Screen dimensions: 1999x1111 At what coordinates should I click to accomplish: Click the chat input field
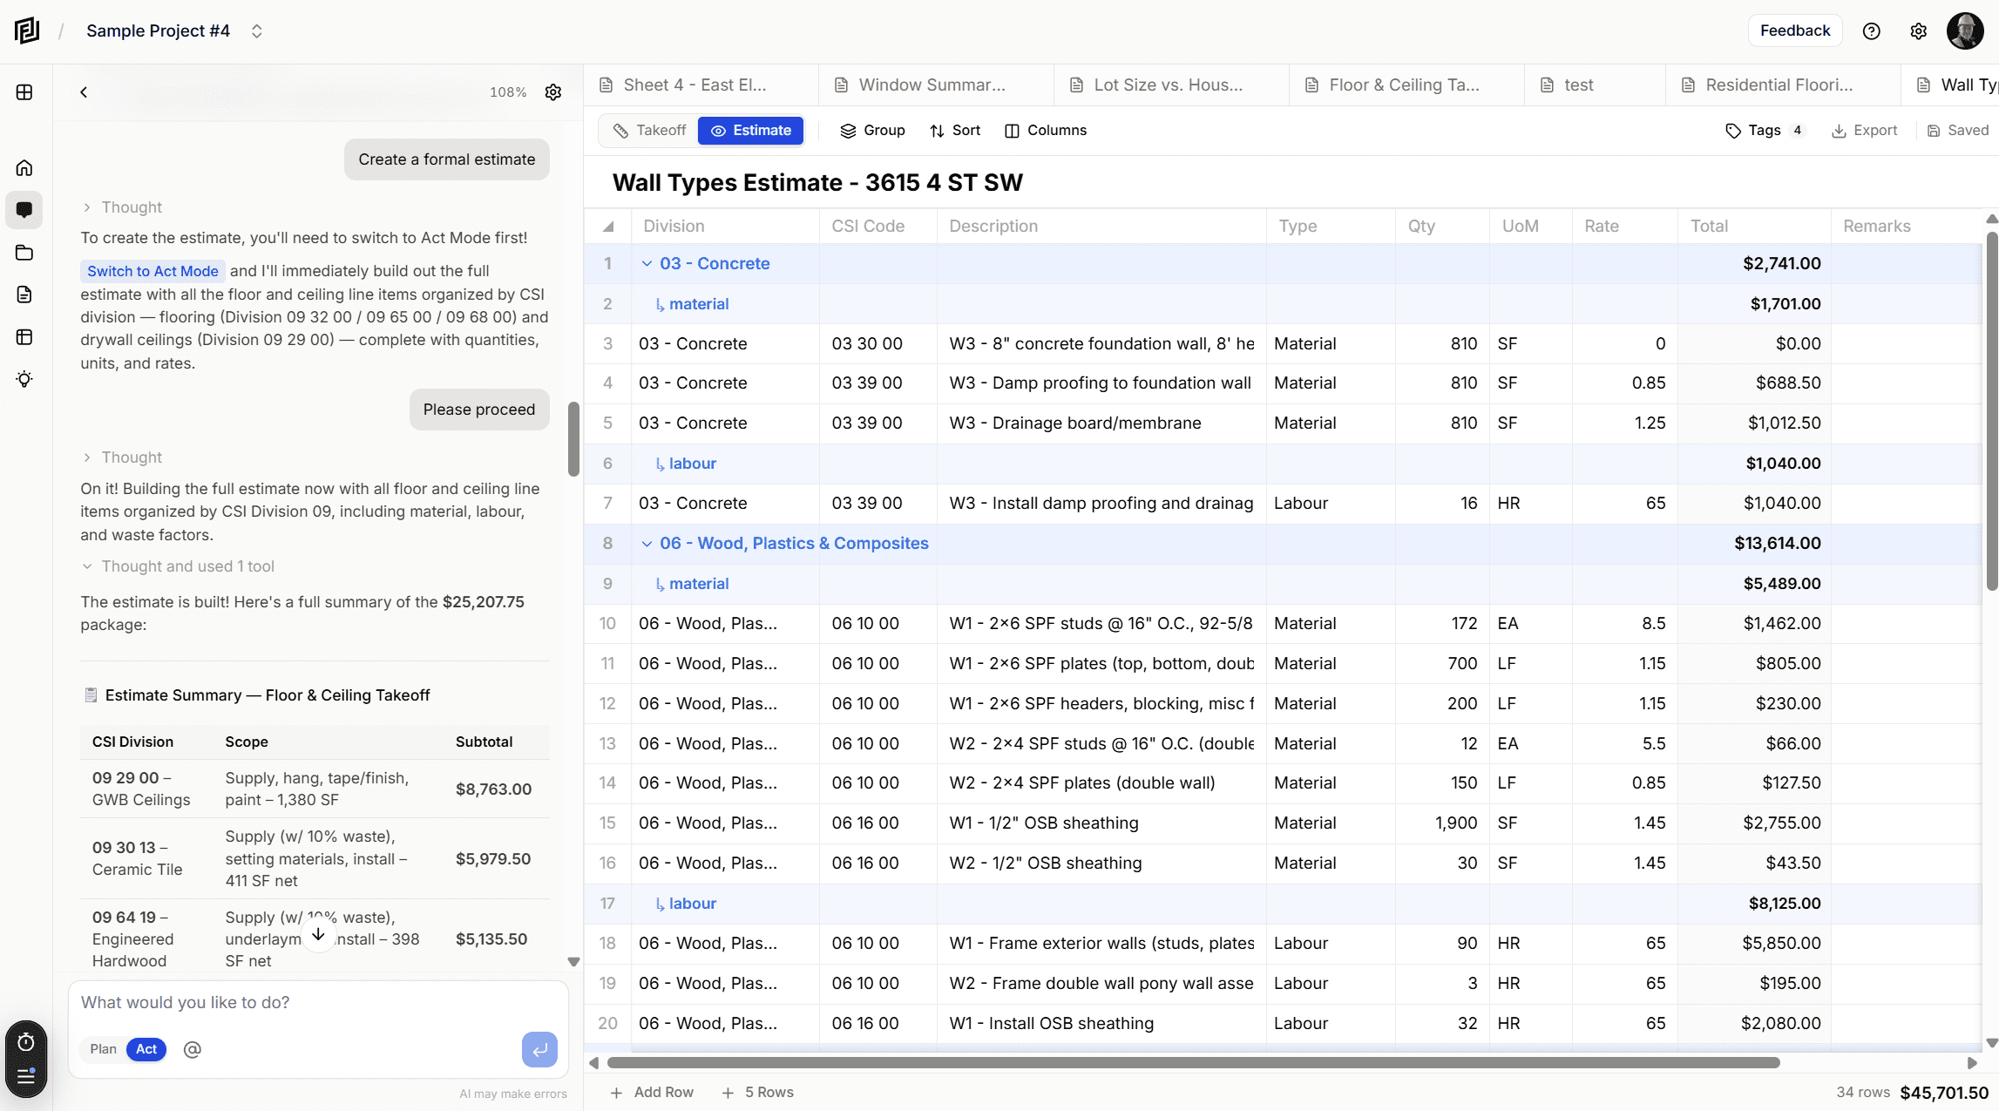305,1002
